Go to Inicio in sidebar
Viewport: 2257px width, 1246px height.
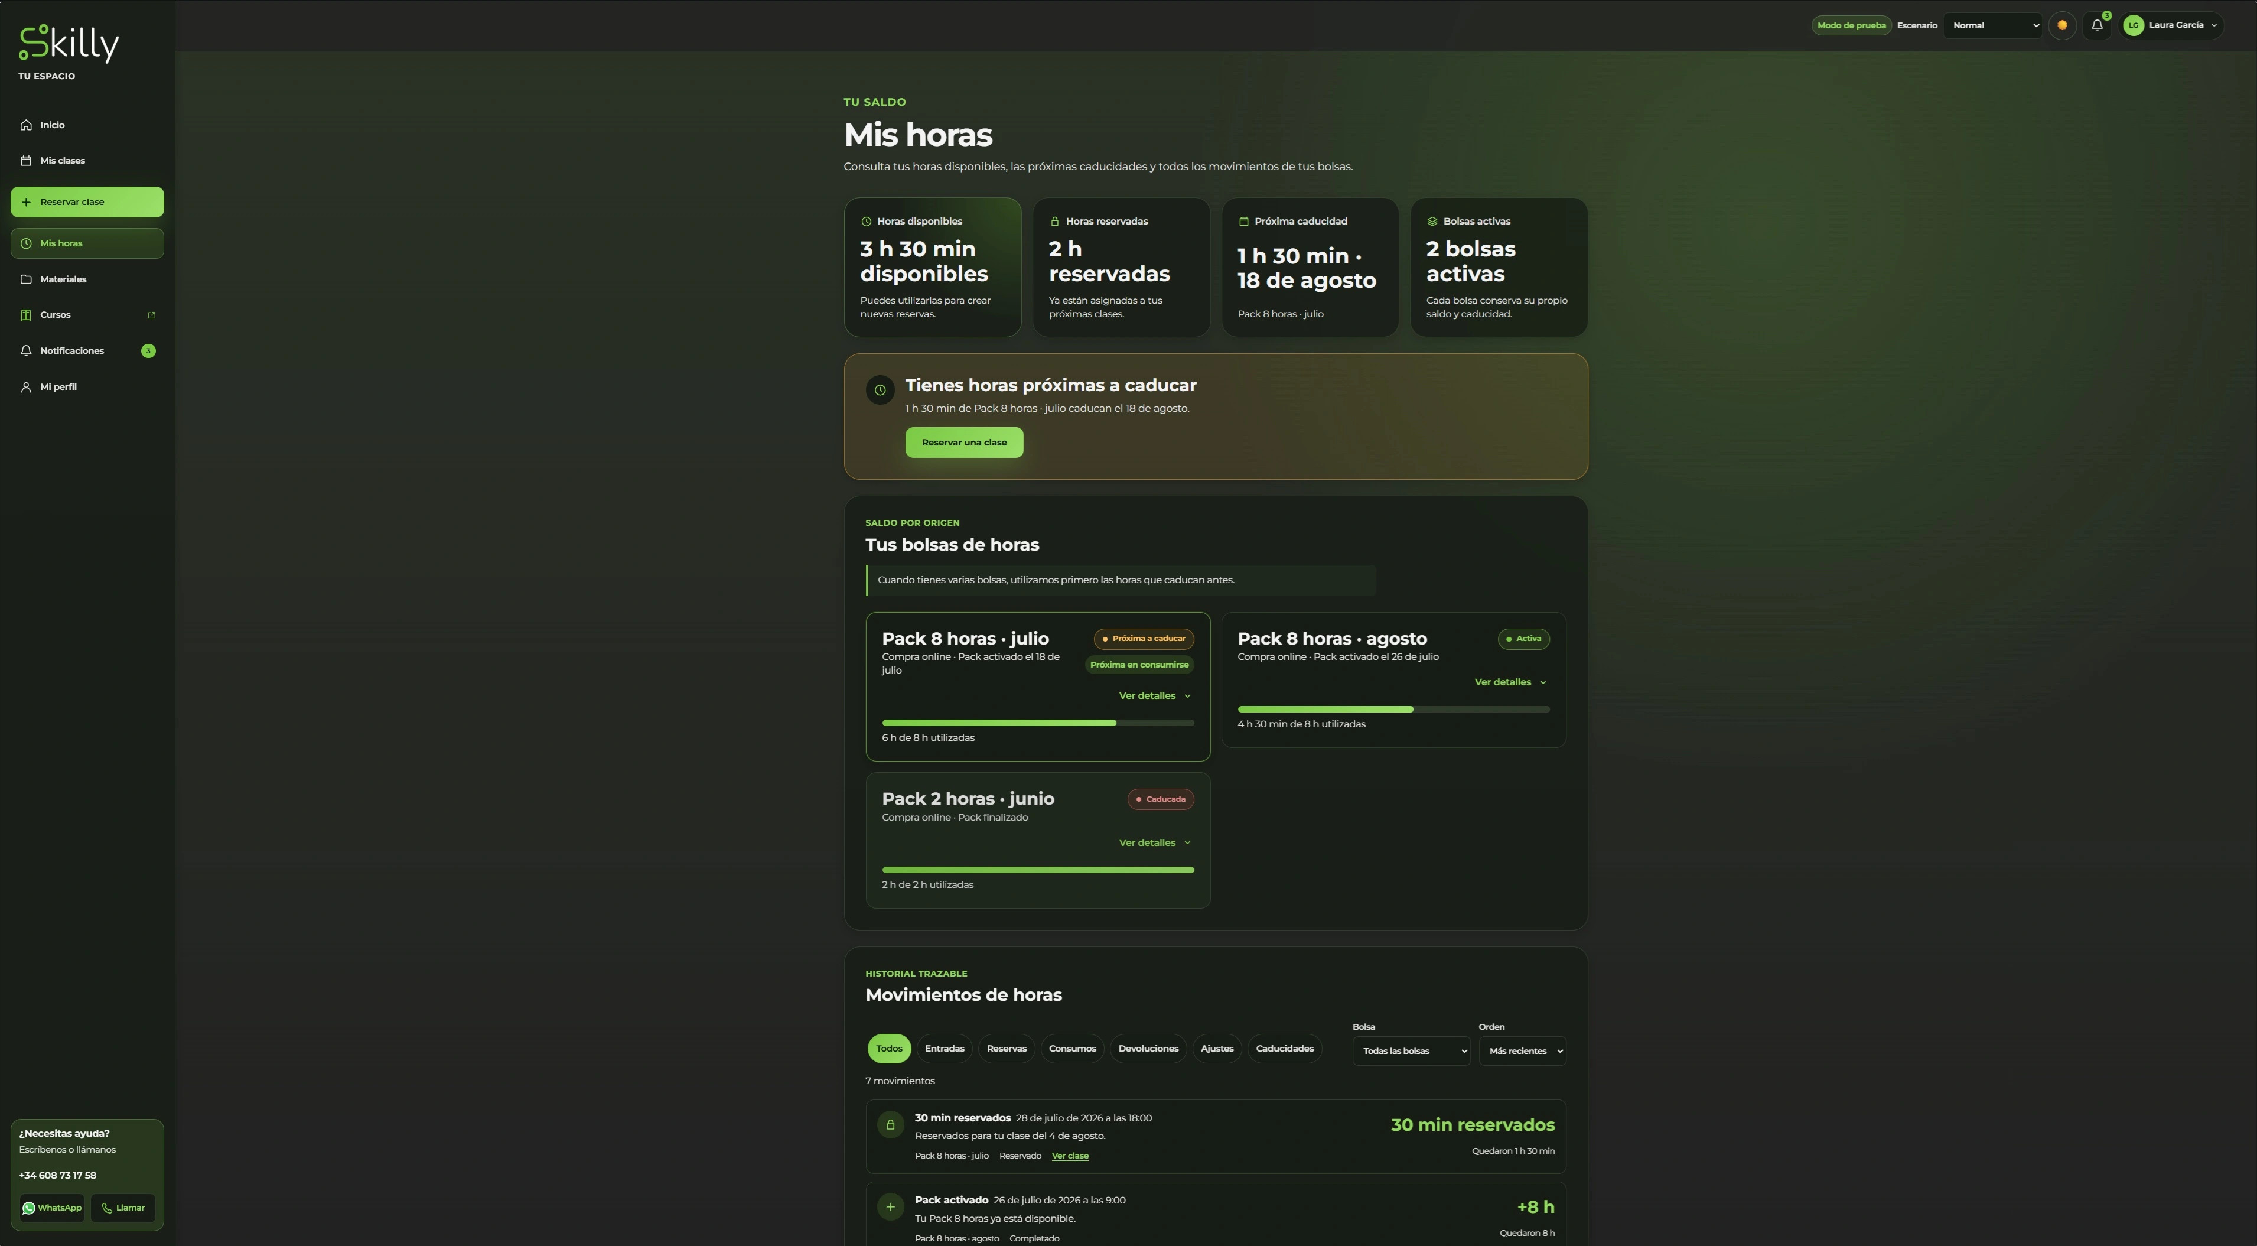[x=87, y=125]
